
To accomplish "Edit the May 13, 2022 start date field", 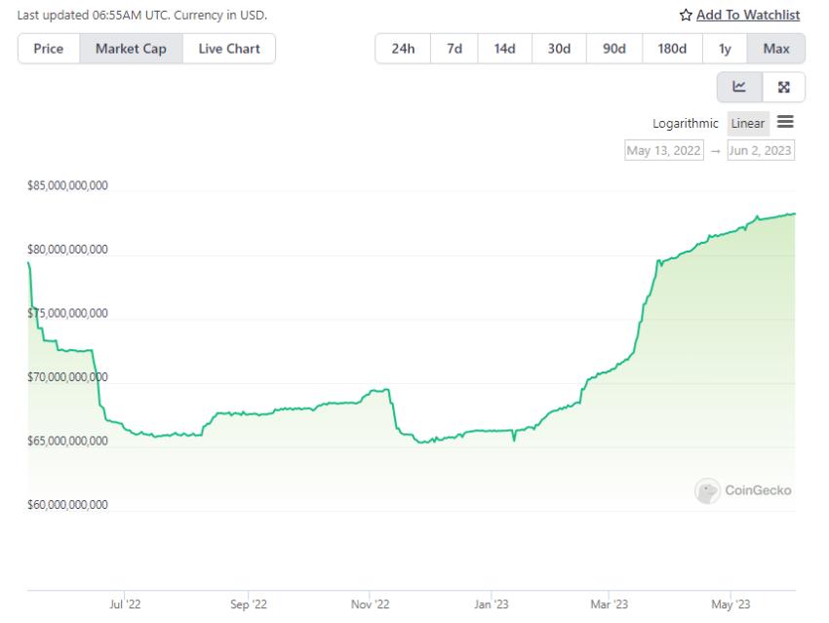I will tap(663, 150).
